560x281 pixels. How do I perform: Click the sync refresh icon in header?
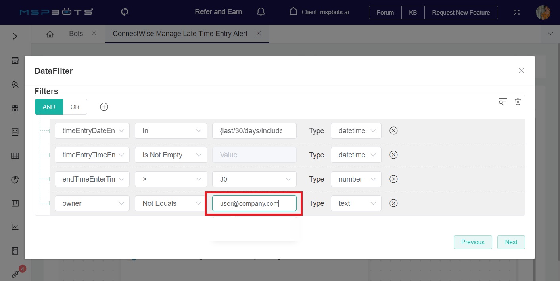coord(125,12)
